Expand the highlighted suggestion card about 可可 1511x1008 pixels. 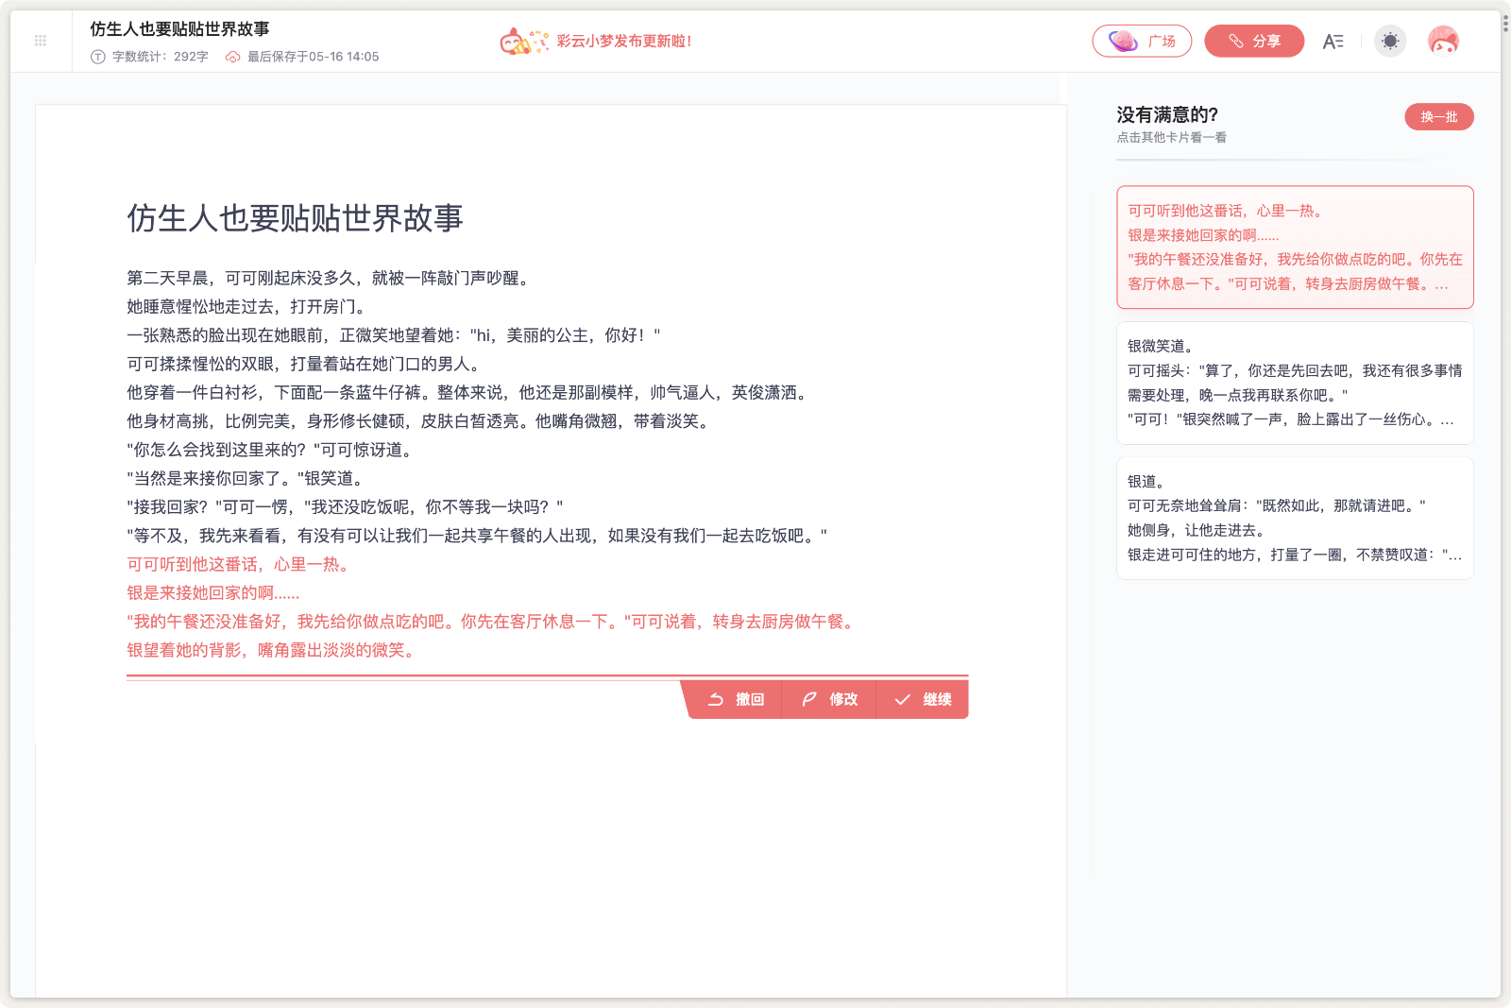pos(1295,248)
